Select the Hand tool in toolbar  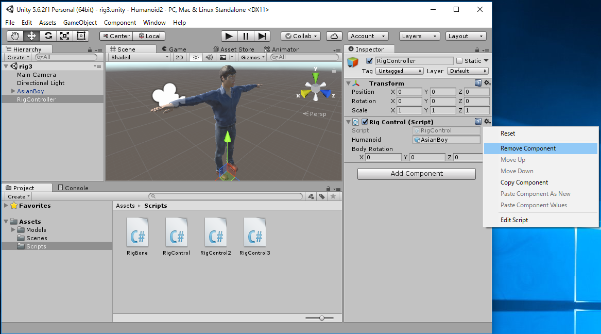click(15, 36)
